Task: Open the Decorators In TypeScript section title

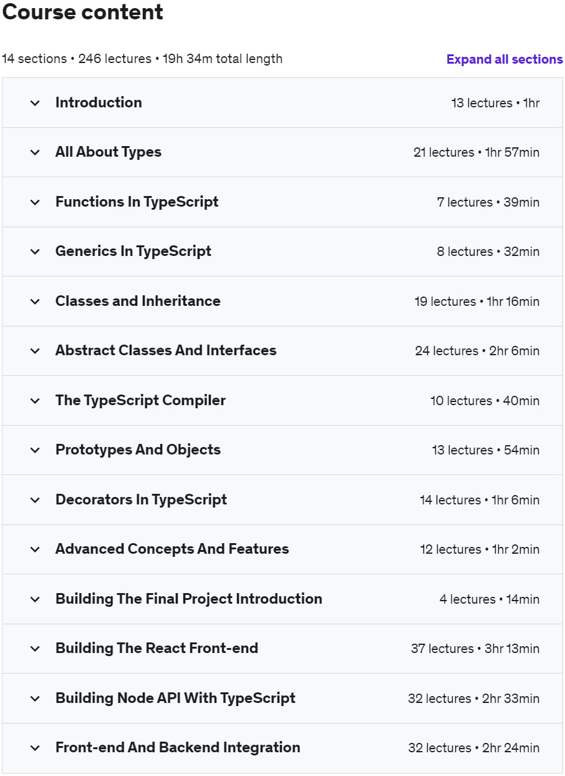Action: point(141,499)
